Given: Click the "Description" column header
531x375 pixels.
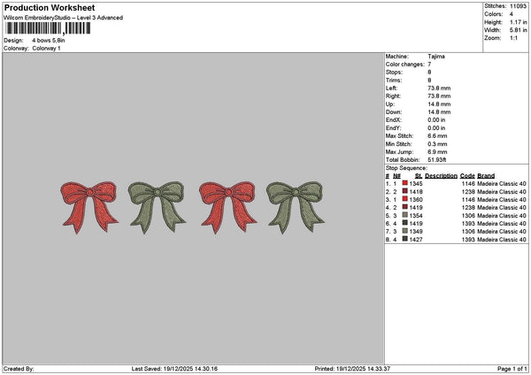Looking at the screenshot, I should tap(441, 176).
